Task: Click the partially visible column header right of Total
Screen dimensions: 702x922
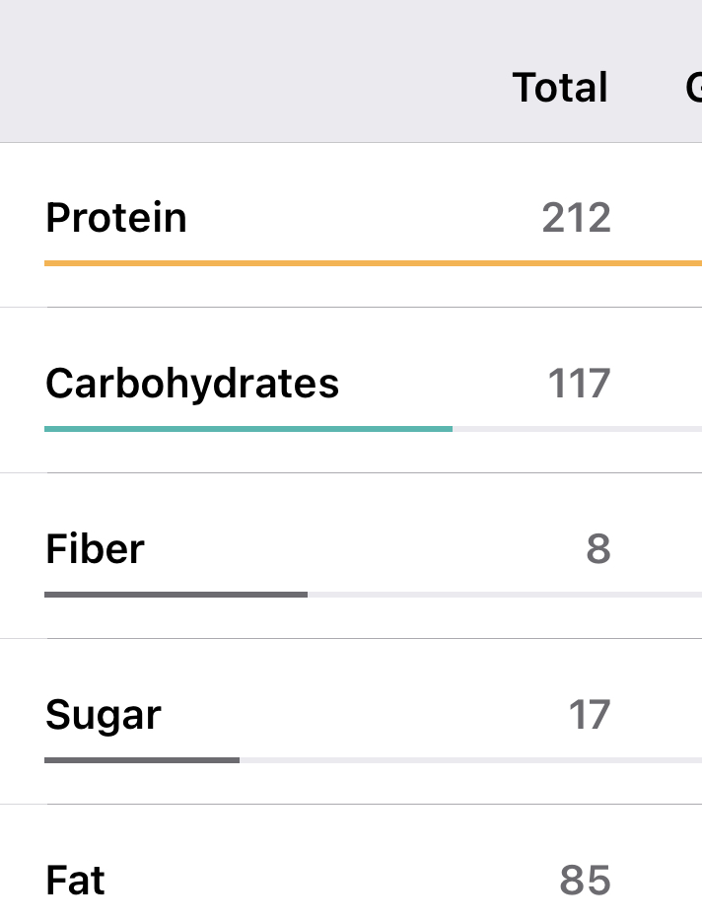Action: [x=693, y=88]
